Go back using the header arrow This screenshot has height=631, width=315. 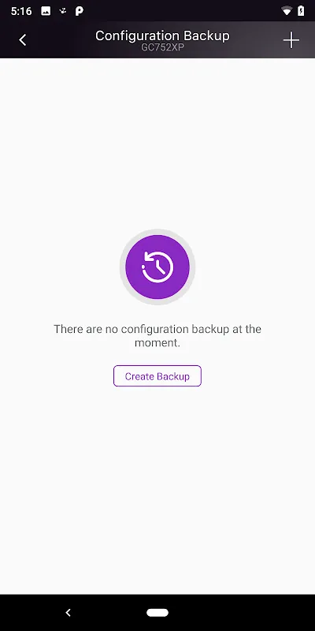pyautogui.click(x=23, y=40)
